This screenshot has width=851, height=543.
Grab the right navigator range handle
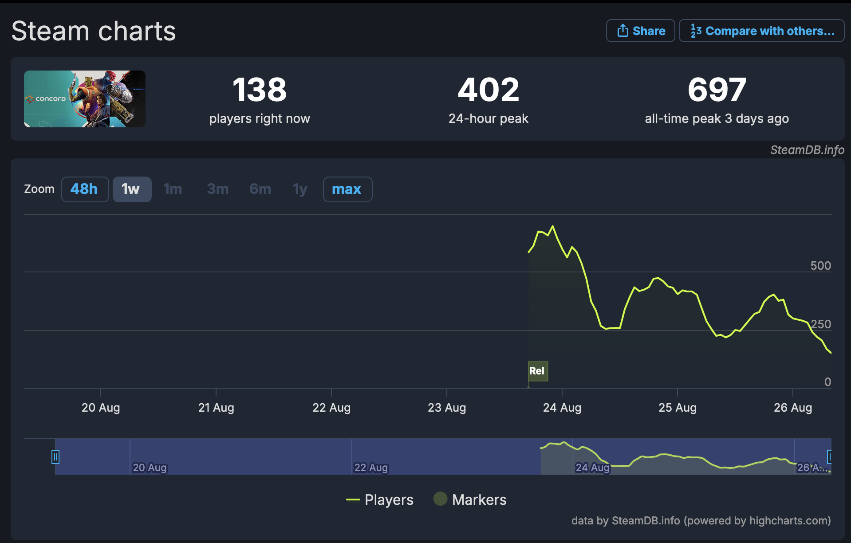829,456
